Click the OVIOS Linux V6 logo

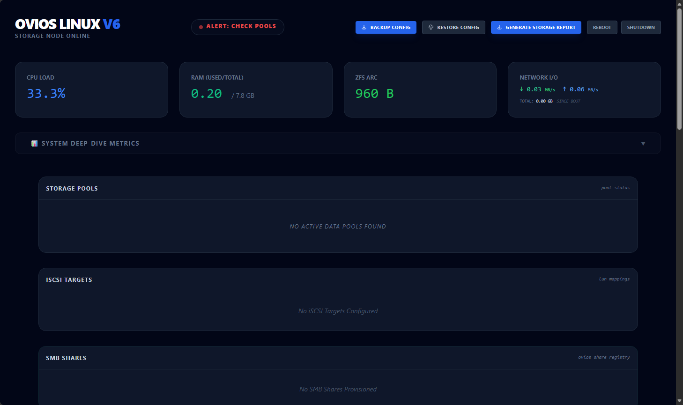click(x=67, y=24)
